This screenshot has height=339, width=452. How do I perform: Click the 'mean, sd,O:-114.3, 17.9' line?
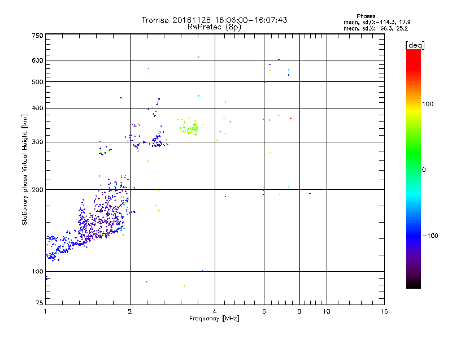(x=377, y=22)
